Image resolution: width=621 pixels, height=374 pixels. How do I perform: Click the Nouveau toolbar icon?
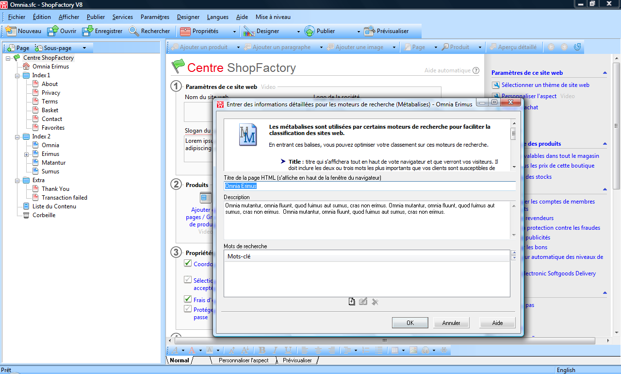click(x=11, y=31)
